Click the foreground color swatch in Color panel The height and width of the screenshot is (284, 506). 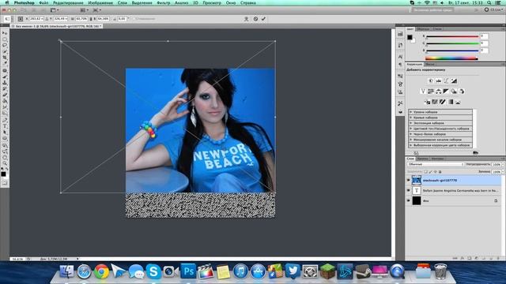point(410,37)
